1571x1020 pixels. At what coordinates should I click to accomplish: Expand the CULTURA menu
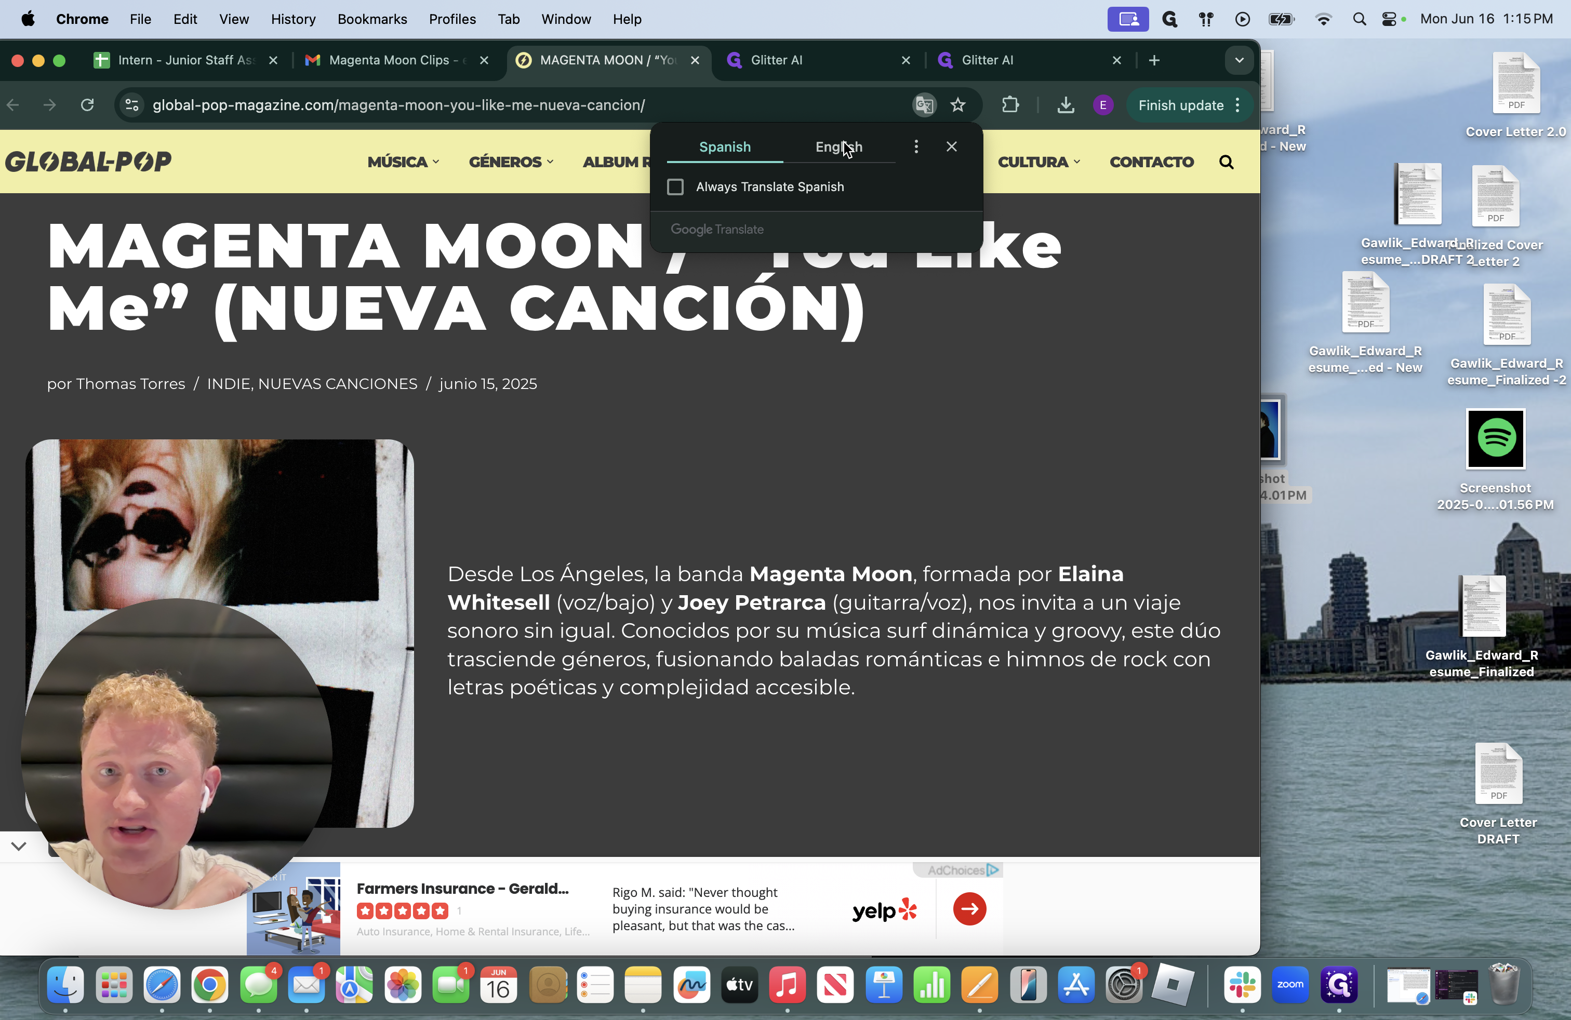pyautogui.click(x=1039, y=162)
